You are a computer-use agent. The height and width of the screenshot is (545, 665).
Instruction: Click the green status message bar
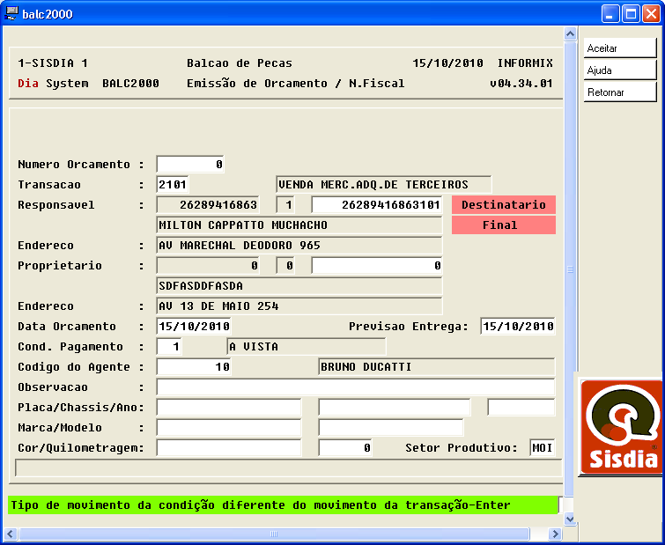[x=283, y=505]
